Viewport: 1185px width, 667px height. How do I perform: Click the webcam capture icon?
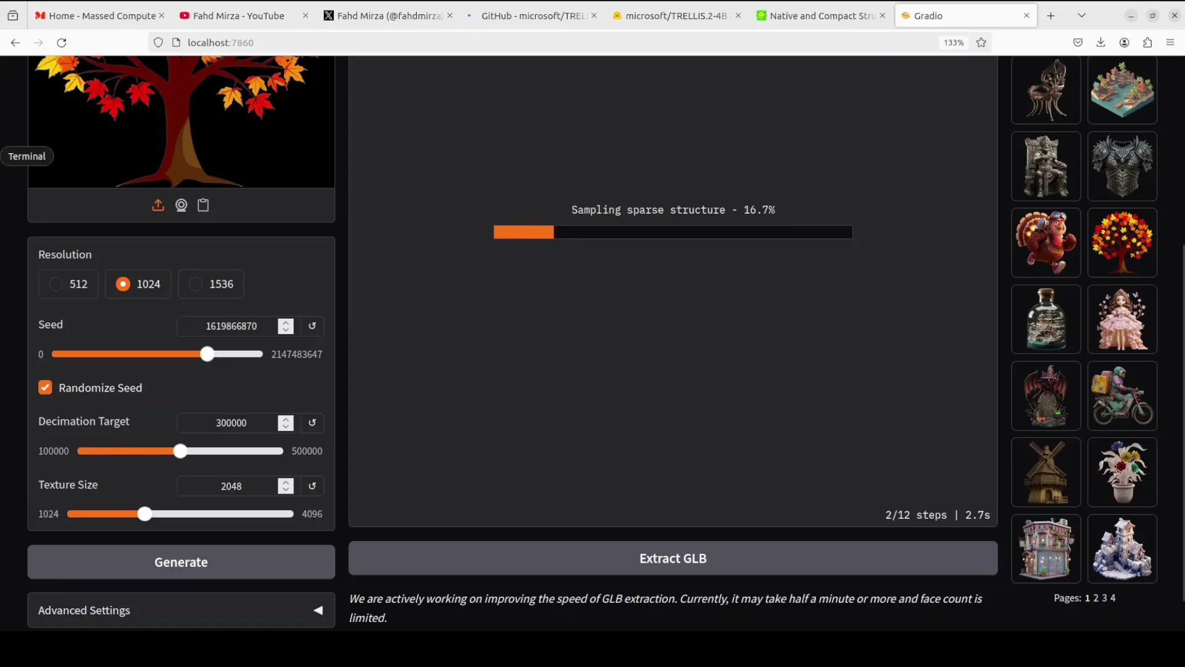[181, 205]
